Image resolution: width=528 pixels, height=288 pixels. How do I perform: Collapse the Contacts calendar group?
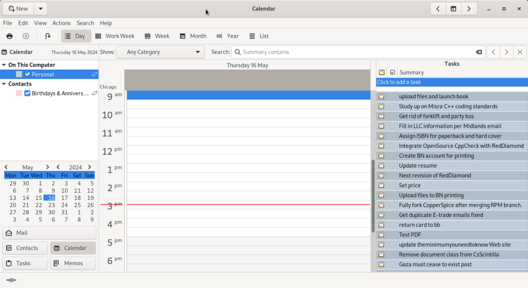pyautogui.click(x=4, y=84)
